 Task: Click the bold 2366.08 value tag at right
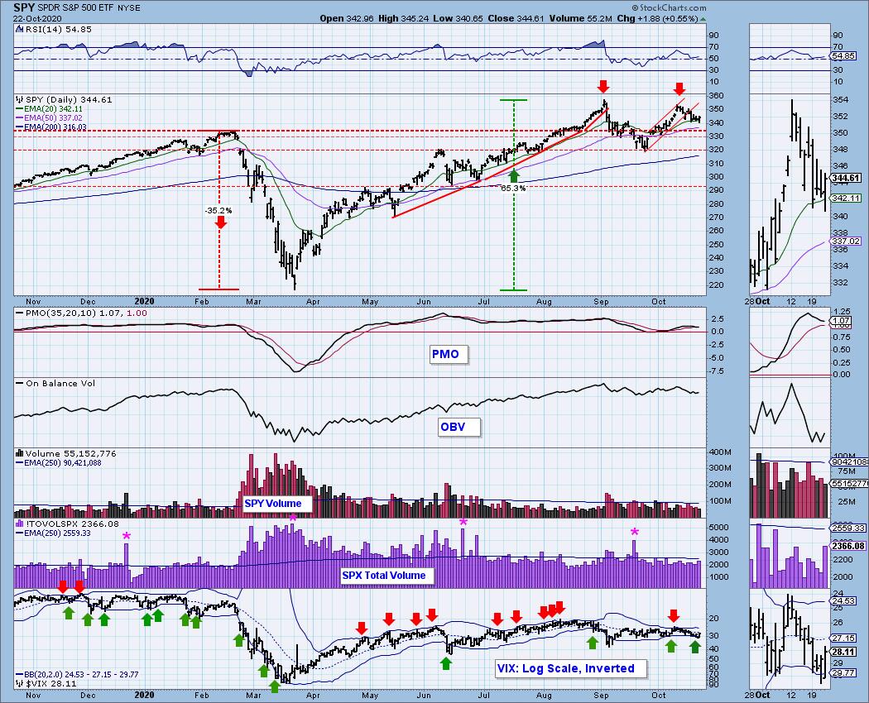click(x=848, y=546)
